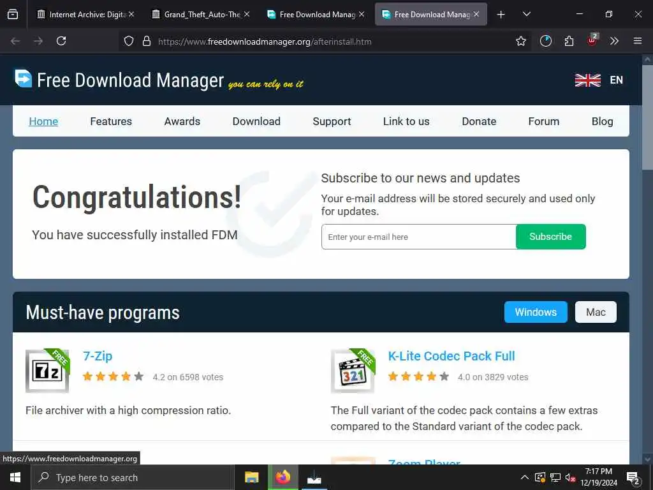Reload the current page
Viewport: 653px width, 490px height.
(x=61, y=41)
